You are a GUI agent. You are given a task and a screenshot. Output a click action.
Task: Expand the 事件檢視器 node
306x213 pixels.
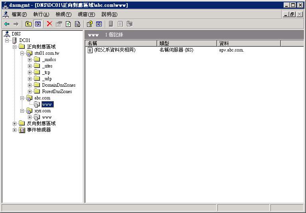[14, 130]
